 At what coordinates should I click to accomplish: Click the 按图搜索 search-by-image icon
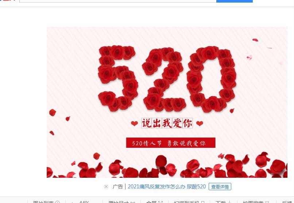tap(267, 202)
